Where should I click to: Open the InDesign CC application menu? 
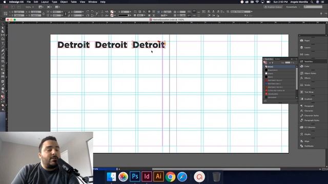[16, 2]
